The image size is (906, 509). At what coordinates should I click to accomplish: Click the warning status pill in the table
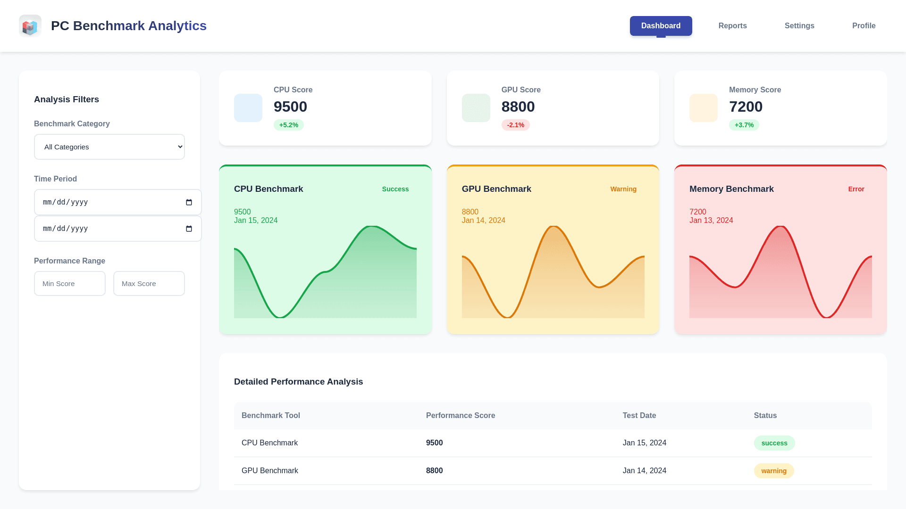(773, 471)
